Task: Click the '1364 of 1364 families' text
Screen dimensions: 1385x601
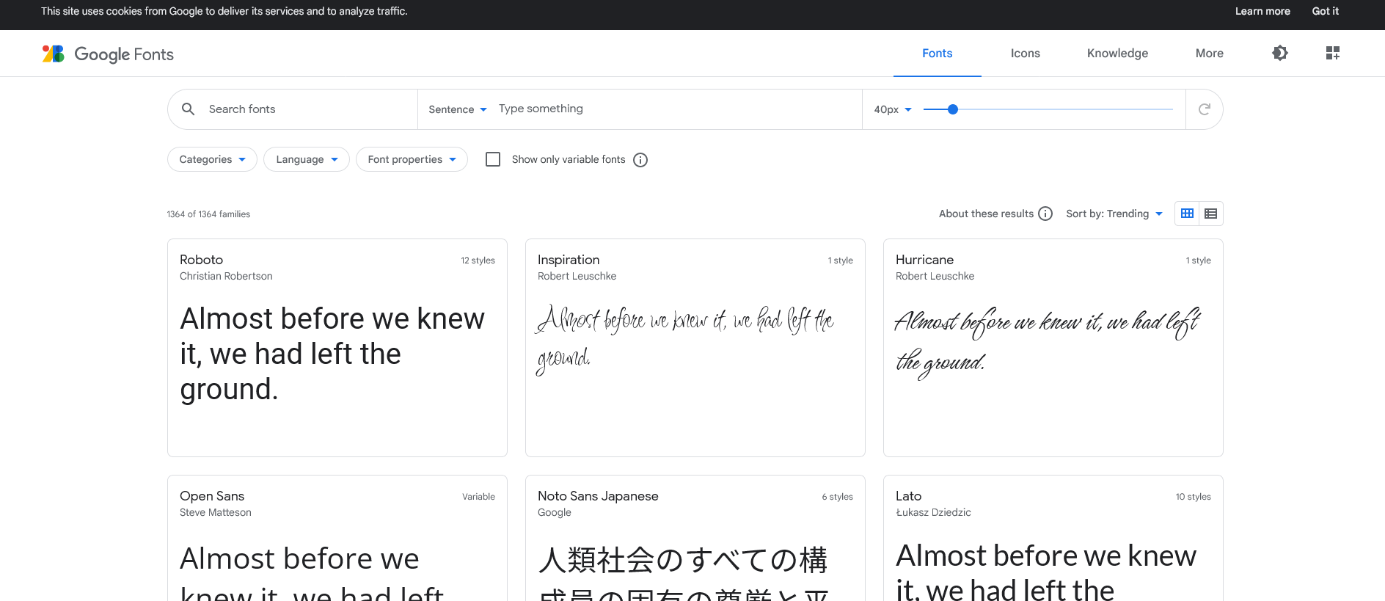Action: pyautogui.click(x=208, y=214)
